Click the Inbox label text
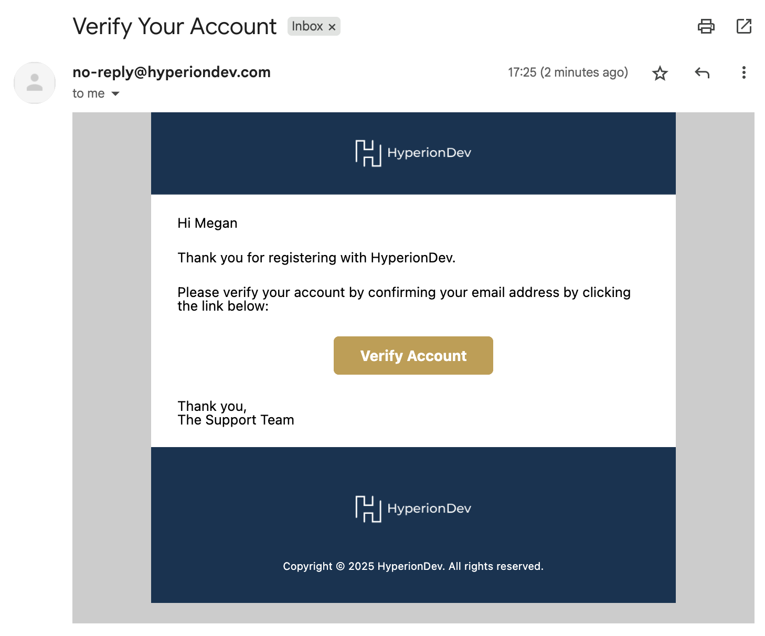This screenshot has width=765, height=636. [307, 26]
